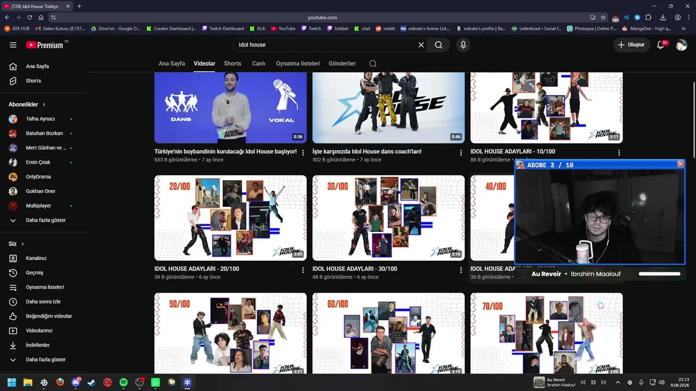Screen dimensions: 696x391
Task: Go to previous track in taskbar media controls
Action: tap(583, 382)
